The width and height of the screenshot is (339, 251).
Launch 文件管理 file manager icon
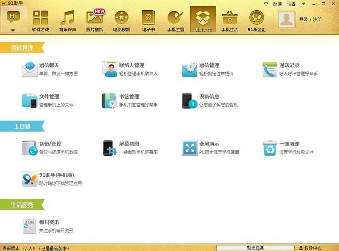click(x=29, y=100)
